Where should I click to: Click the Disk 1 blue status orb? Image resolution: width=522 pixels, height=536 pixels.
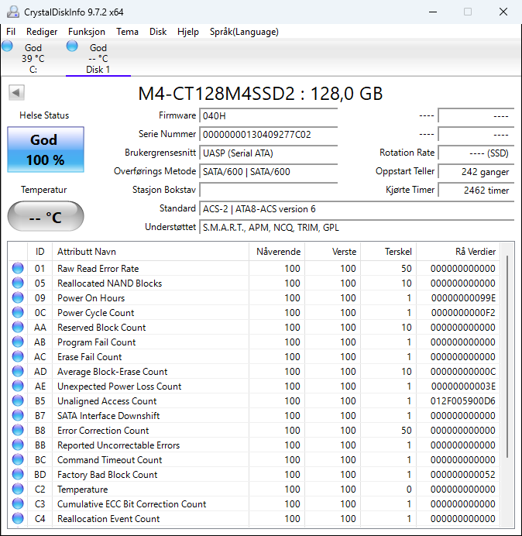tap(72, 46)
